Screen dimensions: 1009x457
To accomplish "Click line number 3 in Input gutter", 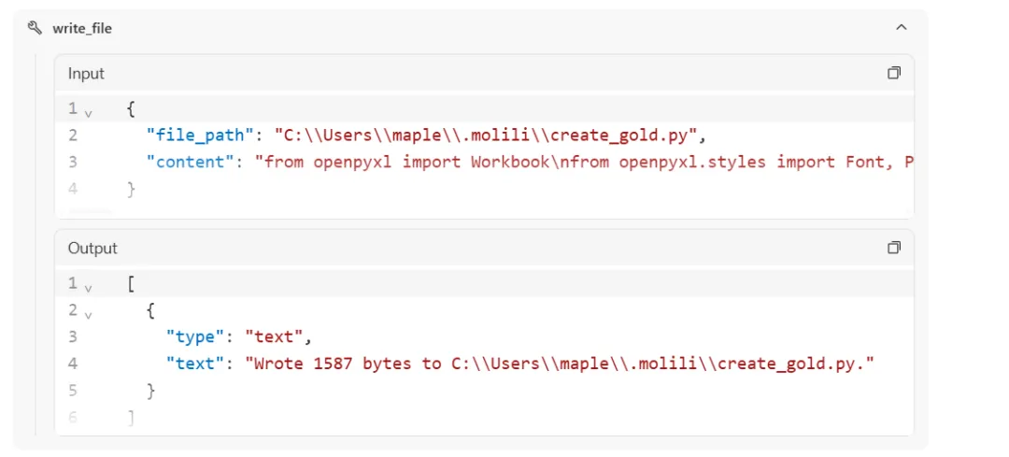I will tap(73, 162).
